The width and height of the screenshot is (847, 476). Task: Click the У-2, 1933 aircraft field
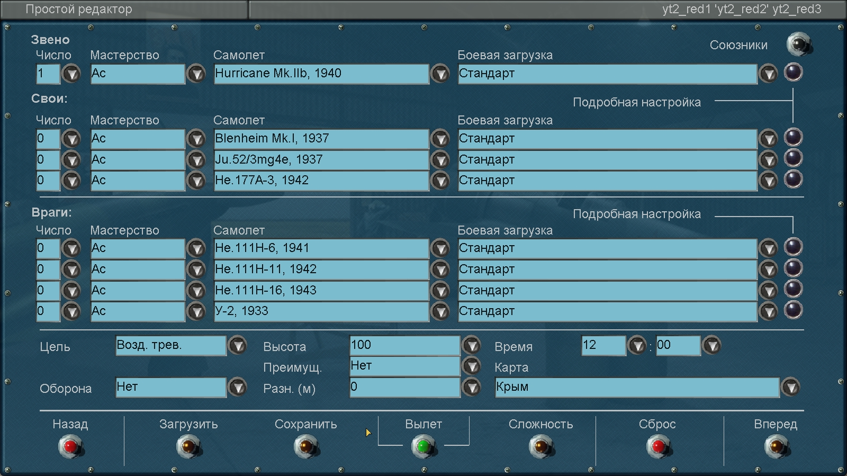pos(321,311)
